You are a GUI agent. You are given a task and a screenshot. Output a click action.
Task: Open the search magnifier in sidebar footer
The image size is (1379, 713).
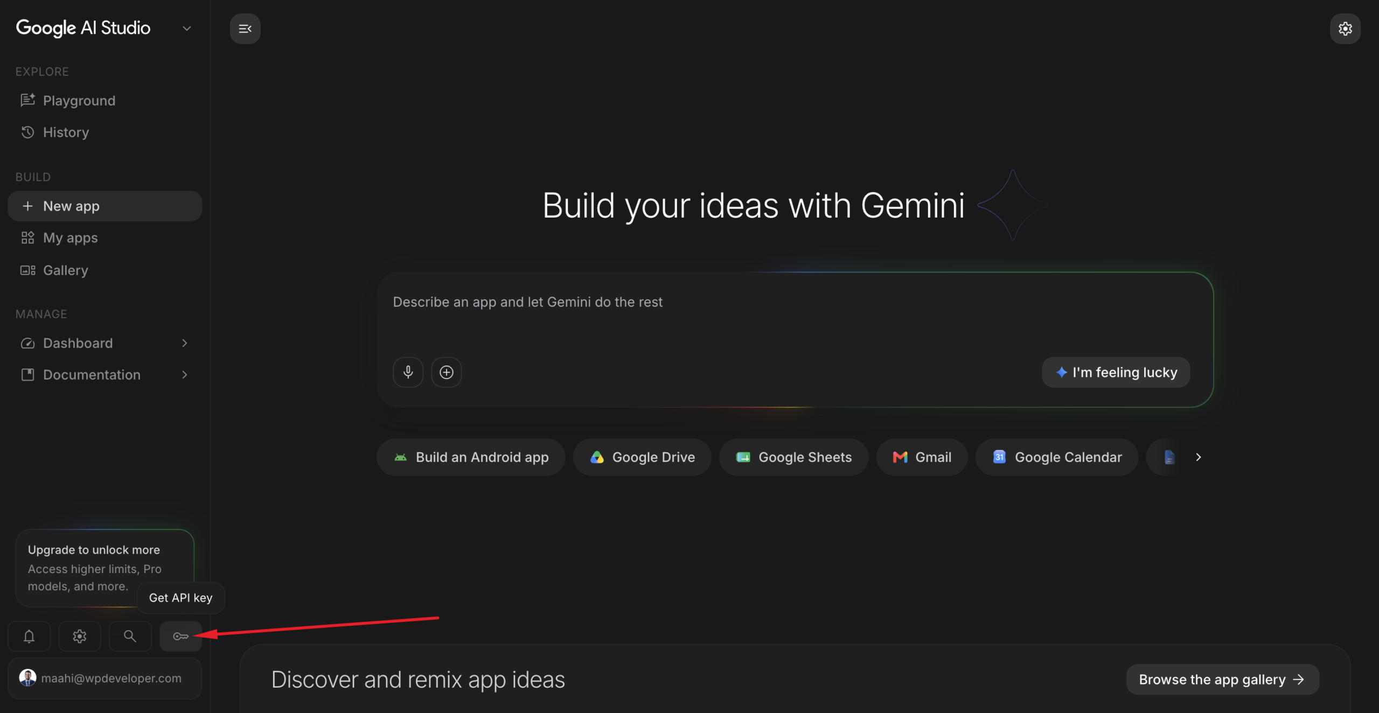(x=130, y=637)
